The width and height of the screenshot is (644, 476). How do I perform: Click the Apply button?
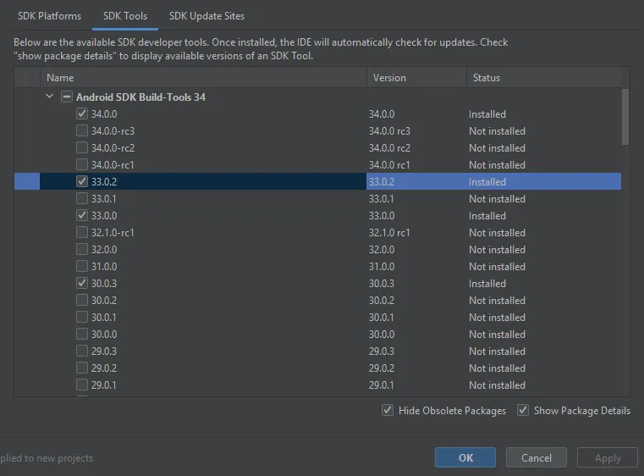608,457
